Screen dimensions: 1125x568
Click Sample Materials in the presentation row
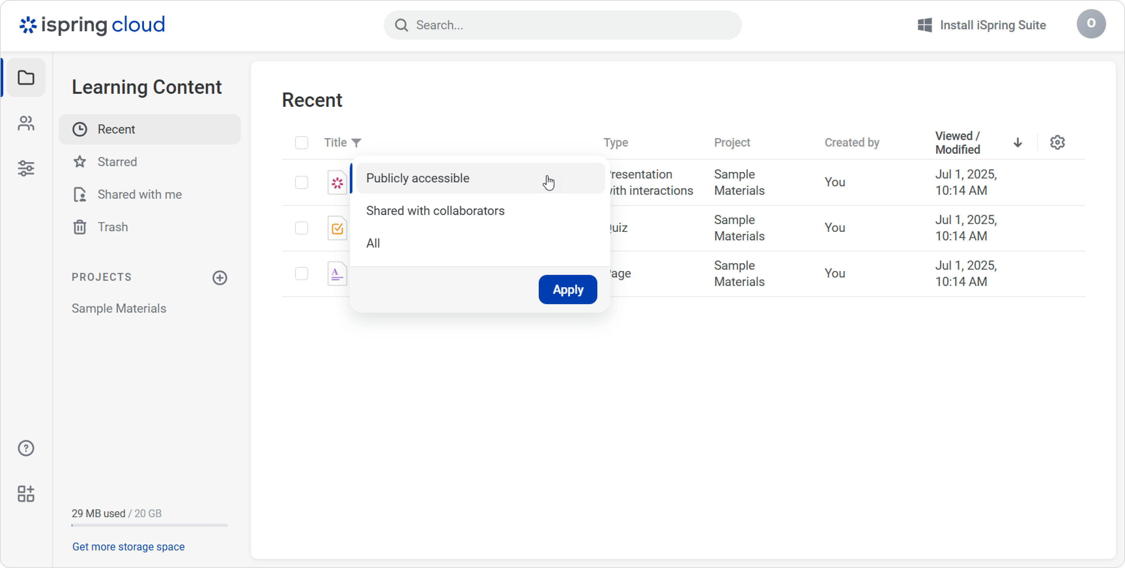coord(739,182)
